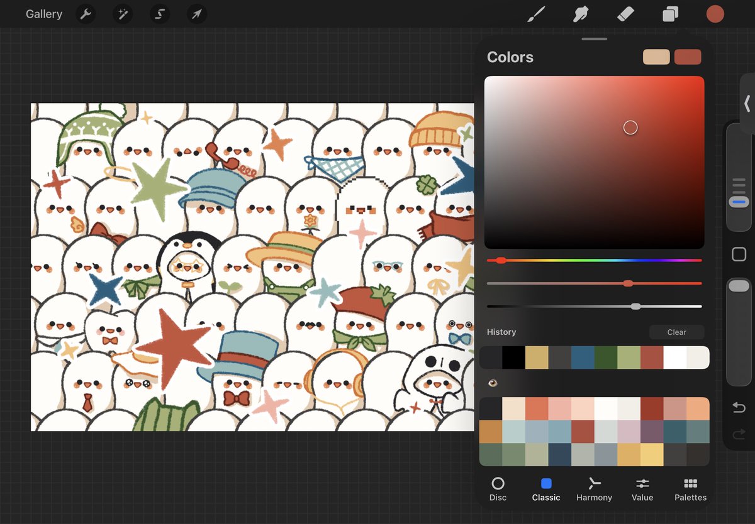The width and height of the screenshot is (755, 524).
Task: Pick the pure white swatch in History
Action: (x=675, y=358)
